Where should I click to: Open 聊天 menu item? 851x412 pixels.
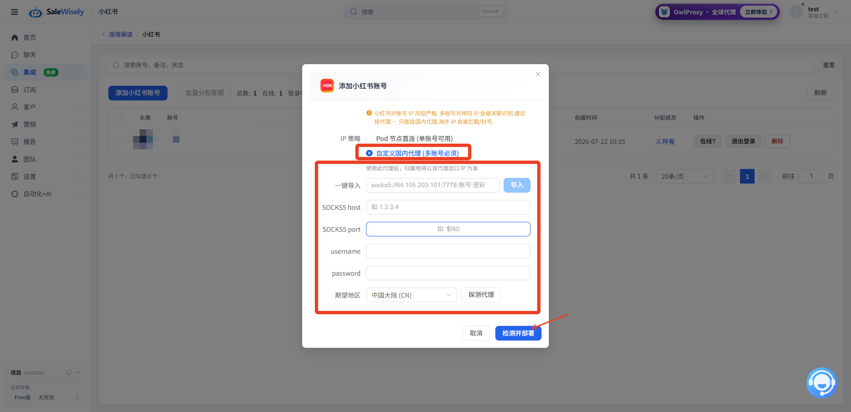click(45, 55)
